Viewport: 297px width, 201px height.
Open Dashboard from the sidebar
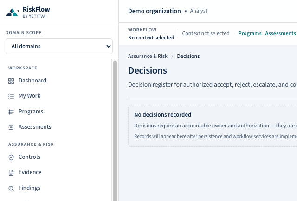click(x=32, y=81)
